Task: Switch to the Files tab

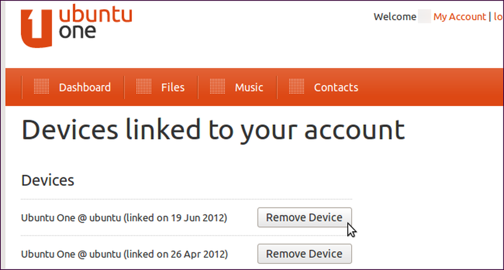Action: [x=173, y=88]
